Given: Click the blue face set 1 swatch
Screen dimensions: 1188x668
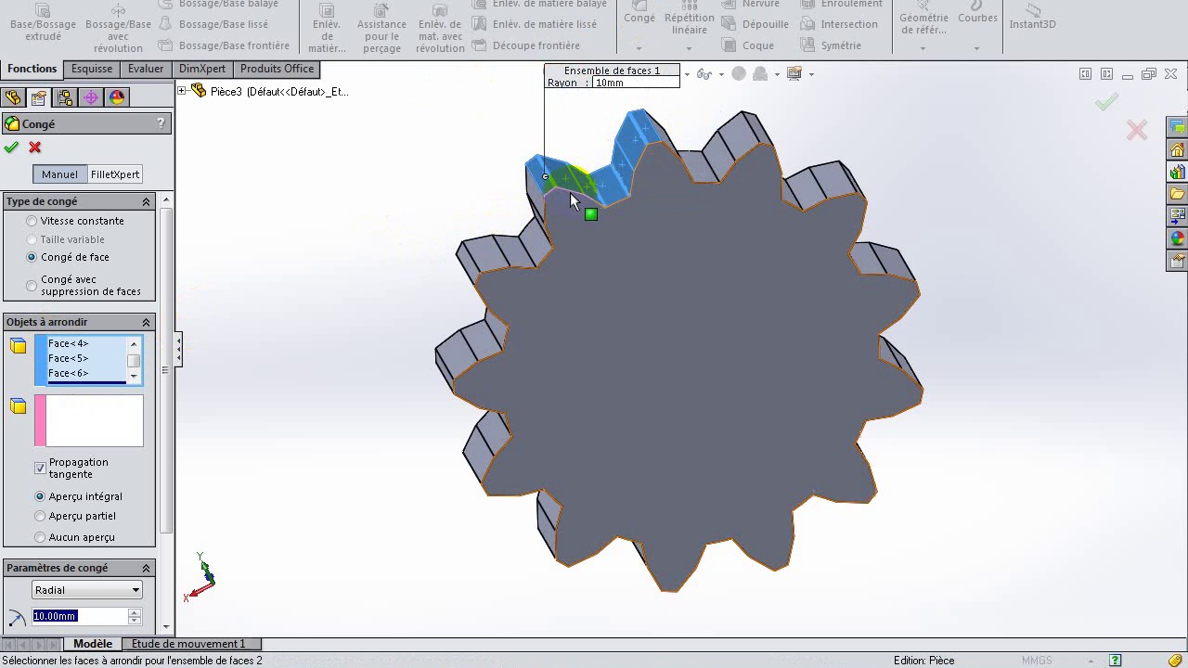Looking at the screenshot, I should (40, 360).
